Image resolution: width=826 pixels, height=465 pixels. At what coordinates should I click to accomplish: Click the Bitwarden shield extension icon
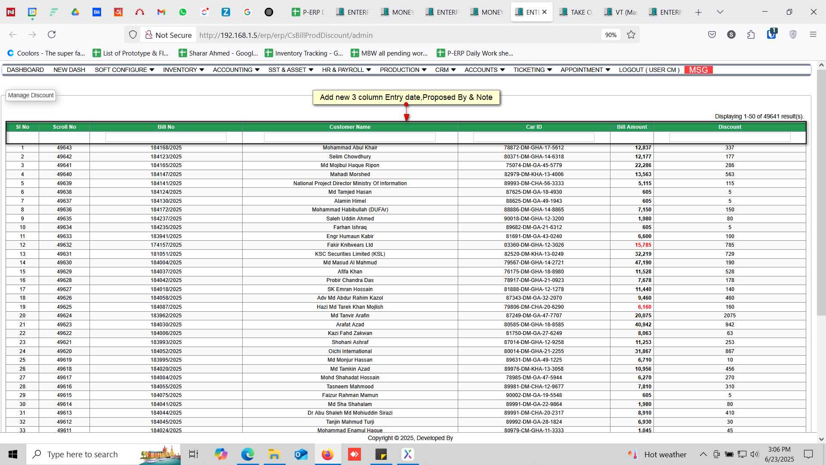(x=771, y=34)
